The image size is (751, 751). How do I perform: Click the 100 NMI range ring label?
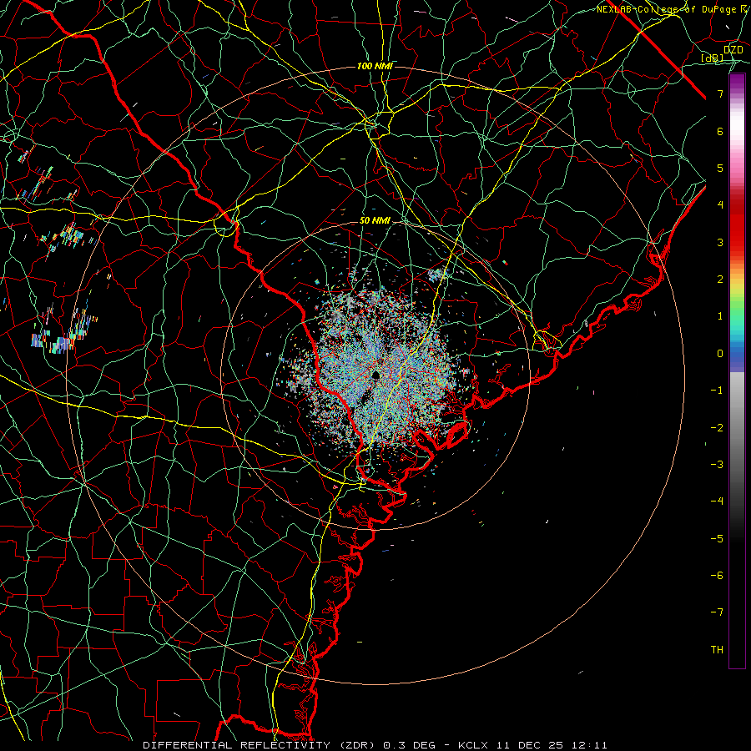click(375, 66)
